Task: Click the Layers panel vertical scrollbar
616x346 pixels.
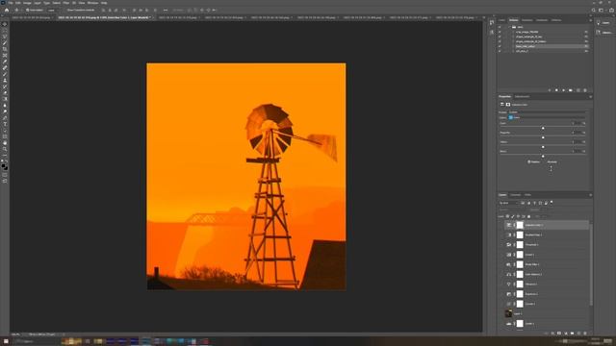Action: [x=591, y=265]
